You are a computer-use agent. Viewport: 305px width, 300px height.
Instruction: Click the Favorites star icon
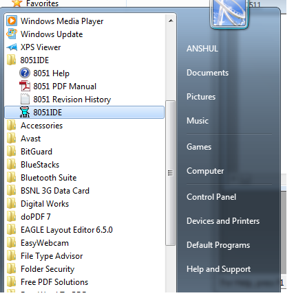[x=17, y=3]
